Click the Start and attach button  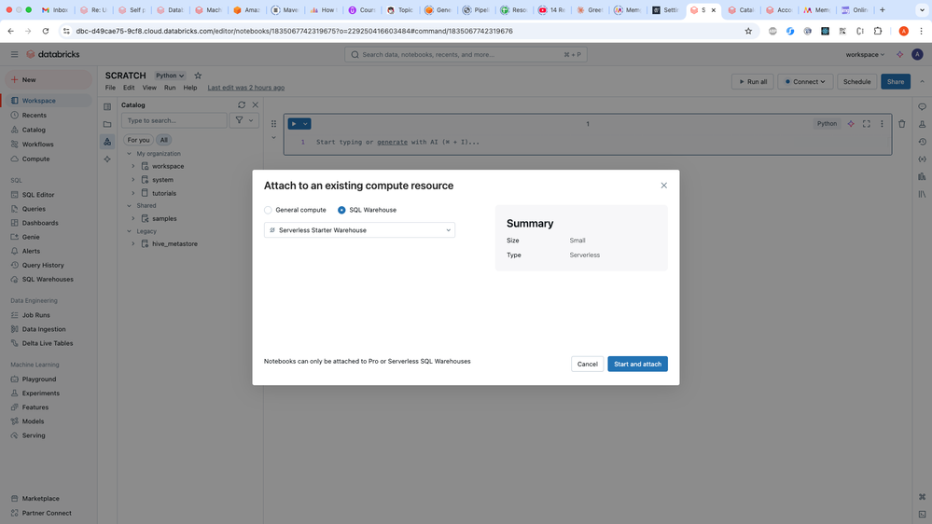[637, 364]
